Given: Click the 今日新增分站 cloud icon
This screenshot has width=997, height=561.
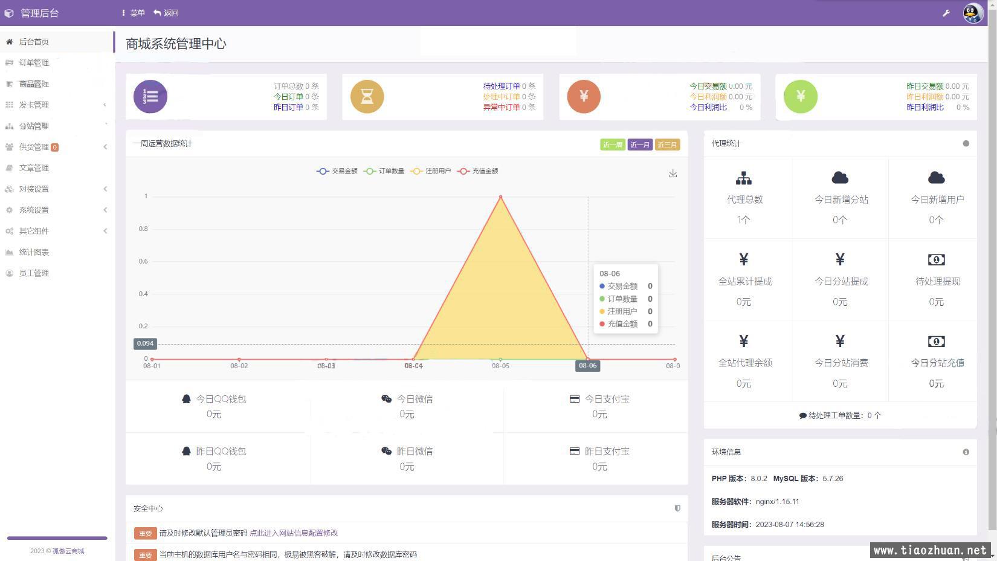Looking at the screenshot, I should [840, 178].
